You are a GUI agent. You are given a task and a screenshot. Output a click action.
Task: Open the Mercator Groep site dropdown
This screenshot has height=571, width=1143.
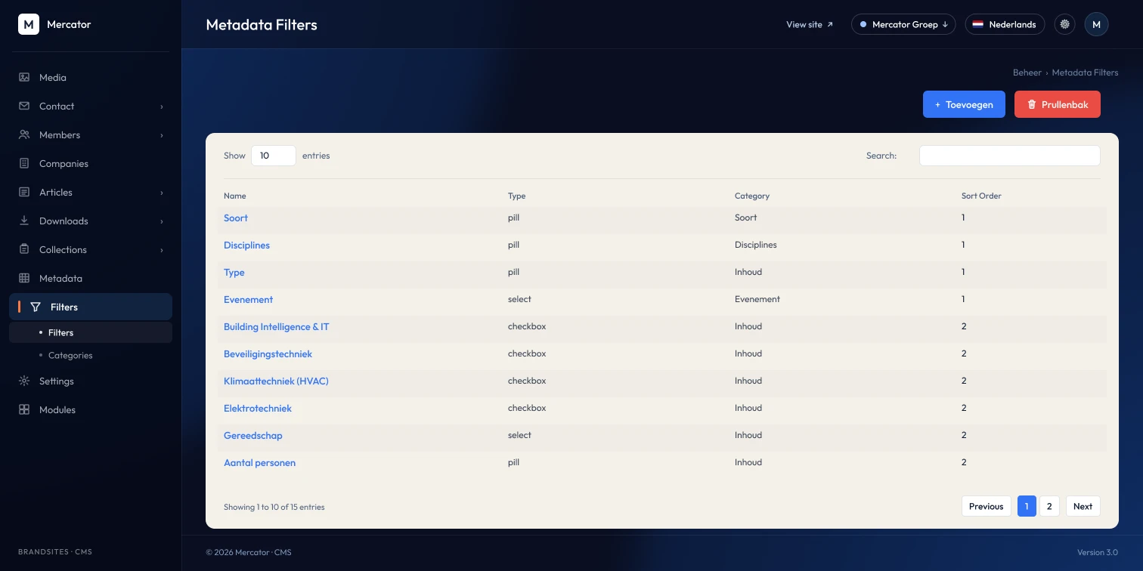click(903, 24)
